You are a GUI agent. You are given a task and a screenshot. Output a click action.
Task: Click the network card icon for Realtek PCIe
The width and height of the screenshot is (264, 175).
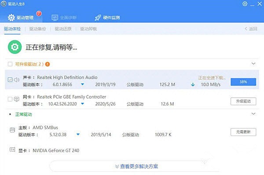click(17, 99)
